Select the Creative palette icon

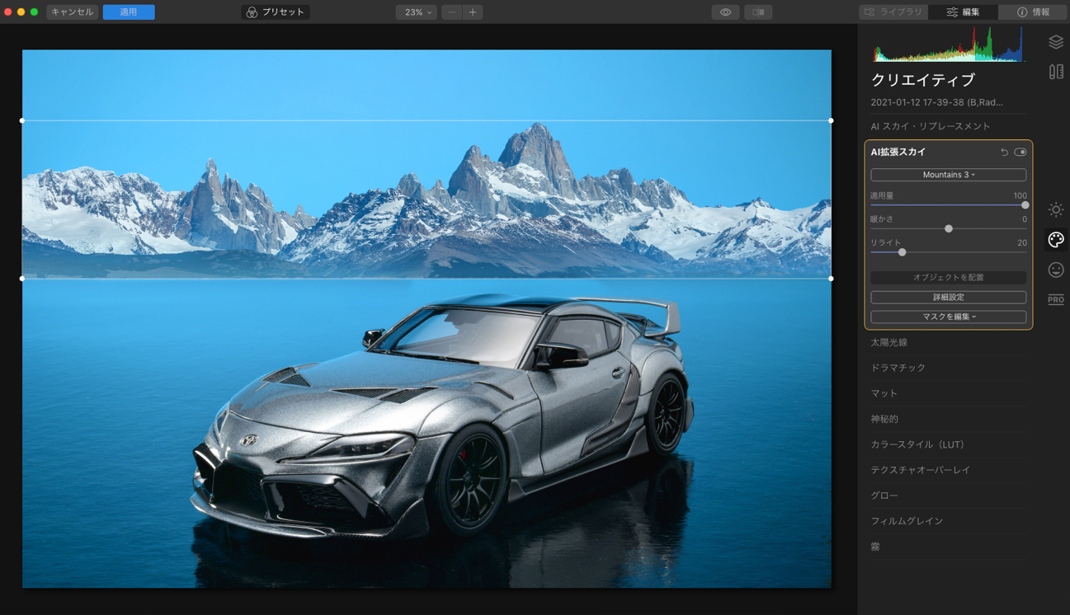pos(1056,240)
